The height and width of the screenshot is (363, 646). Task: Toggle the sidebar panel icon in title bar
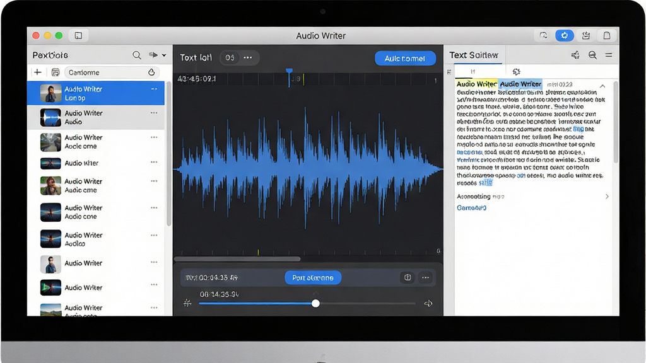tap(78, 35)
